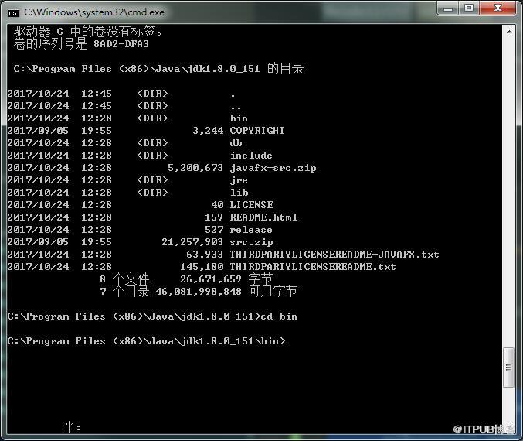Click the 19:55 time on src.zip row

point(97,242)
